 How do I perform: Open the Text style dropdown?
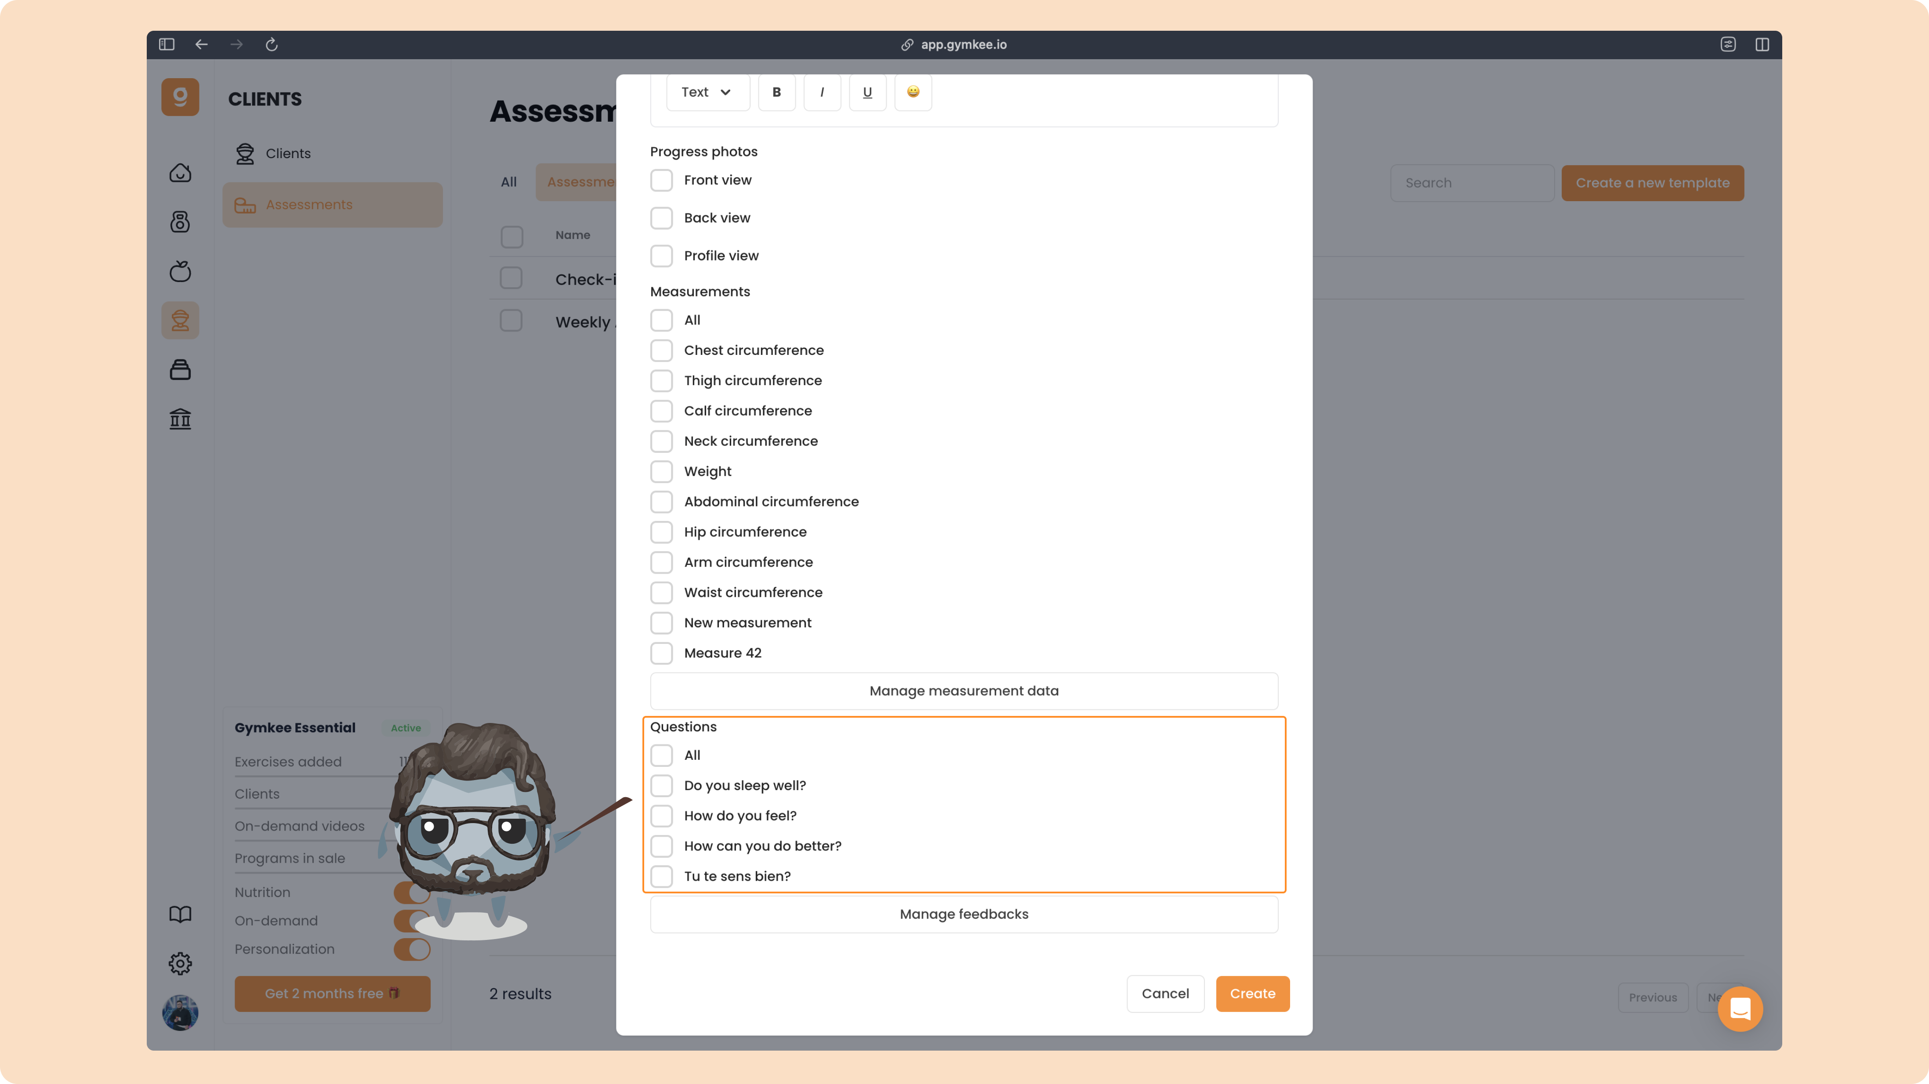point(707,92)
